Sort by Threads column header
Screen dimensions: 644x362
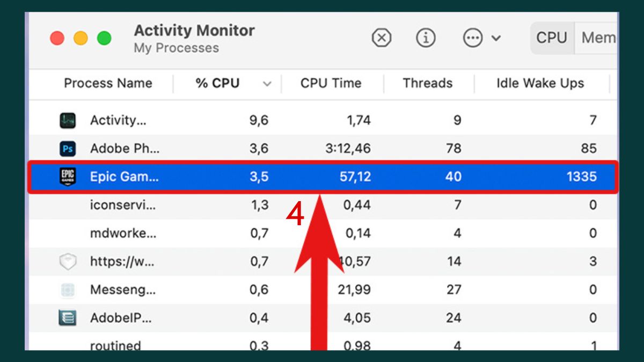coord(428,83)
